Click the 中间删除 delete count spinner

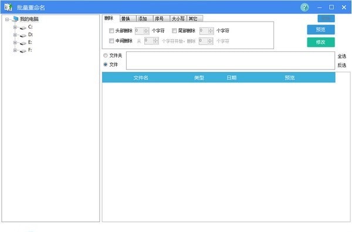point(206,41)
